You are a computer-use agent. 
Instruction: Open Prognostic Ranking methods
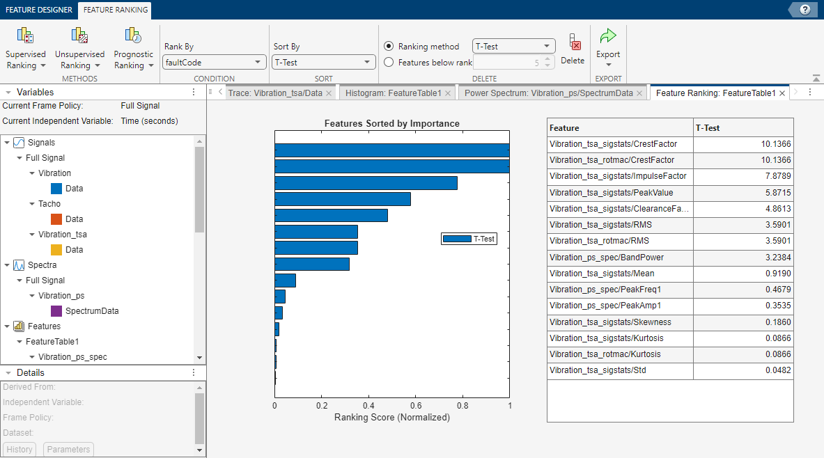click(x=133, y=49)
